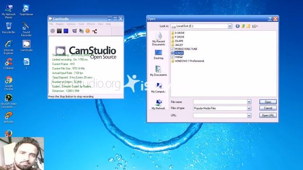Select CCleaner desktop icon
Viewport: 303px width, 170px height.
coord(9,64)
